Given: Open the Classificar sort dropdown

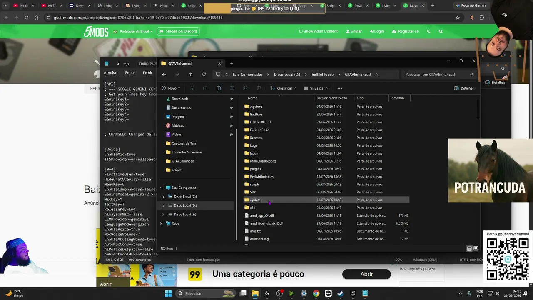Looking at the screenshot, I should point(283,88).
